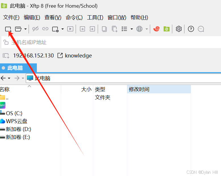Click the 文件夹 type cell
This screenshot has width=221, height=176.
tap(103, 97)
